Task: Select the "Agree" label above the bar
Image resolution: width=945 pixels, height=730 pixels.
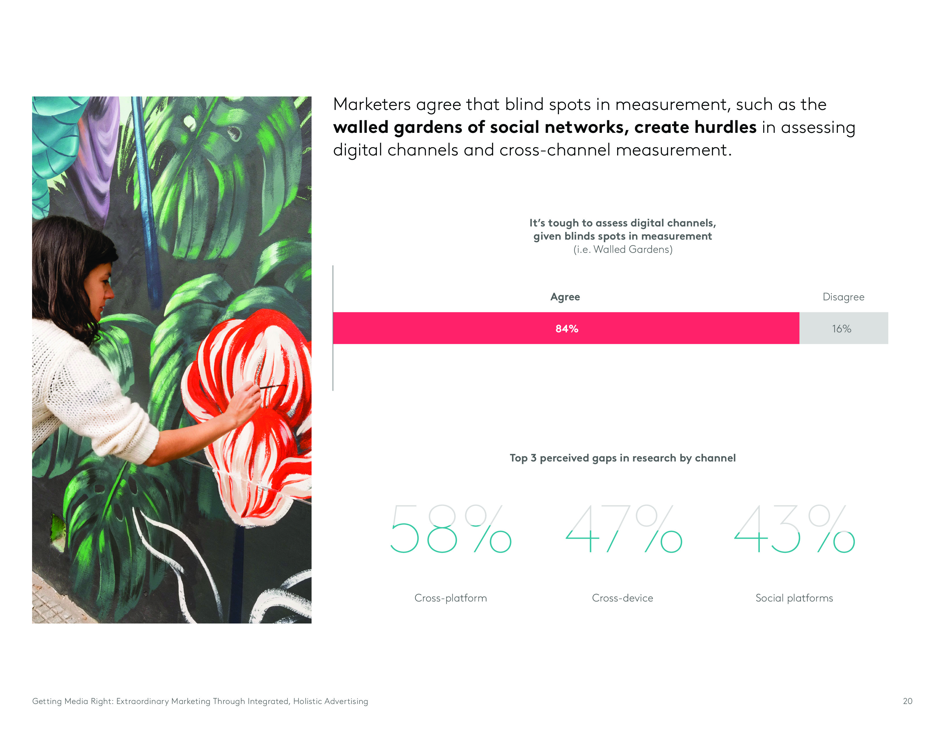Action: click(565, 297)
